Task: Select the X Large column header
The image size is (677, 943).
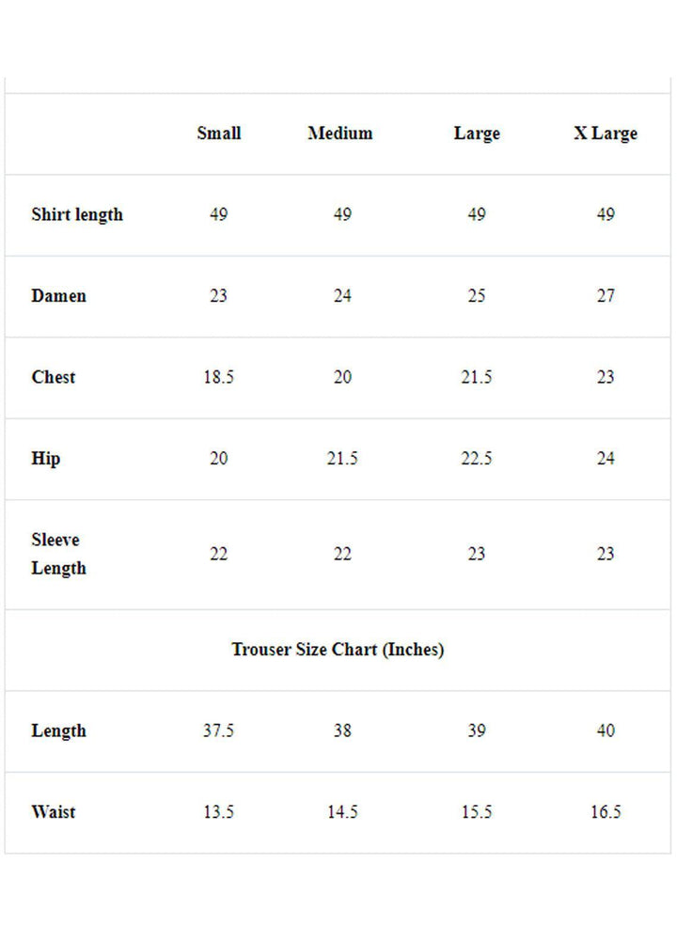Action: (606, 134)
